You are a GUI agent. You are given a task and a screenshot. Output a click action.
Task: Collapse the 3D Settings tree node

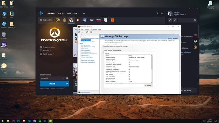point(79,37)
